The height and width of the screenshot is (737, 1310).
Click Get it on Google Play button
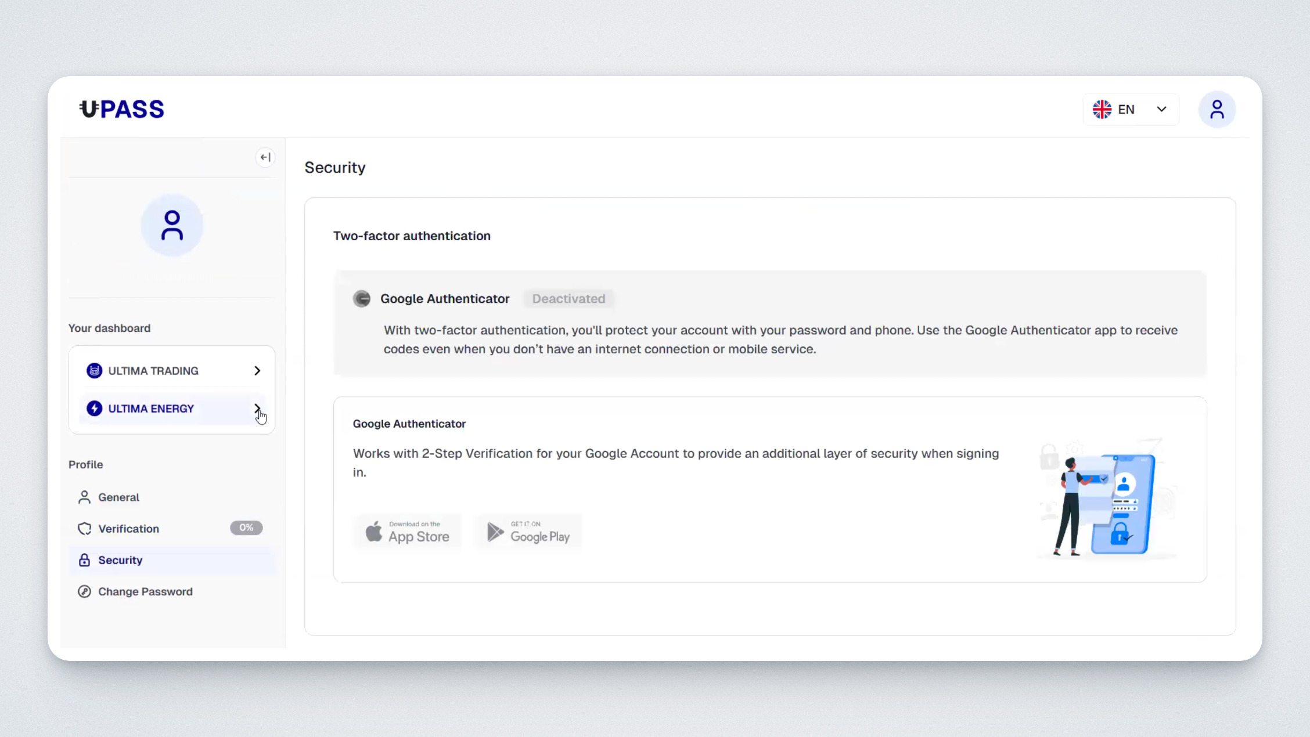coord(528,532)
